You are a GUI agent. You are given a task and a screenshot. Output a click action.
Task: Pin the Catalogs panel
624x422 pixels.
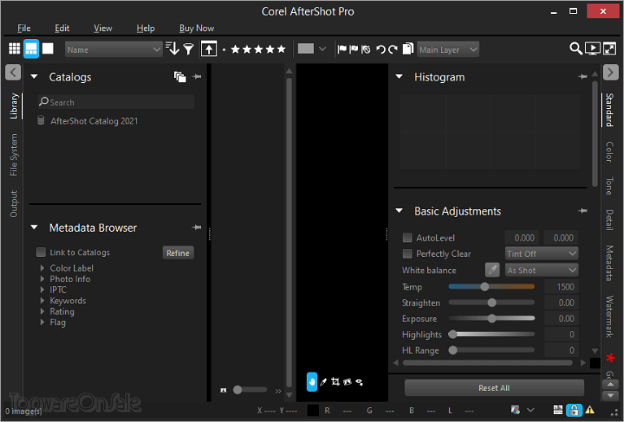click(x=197, y=76)
